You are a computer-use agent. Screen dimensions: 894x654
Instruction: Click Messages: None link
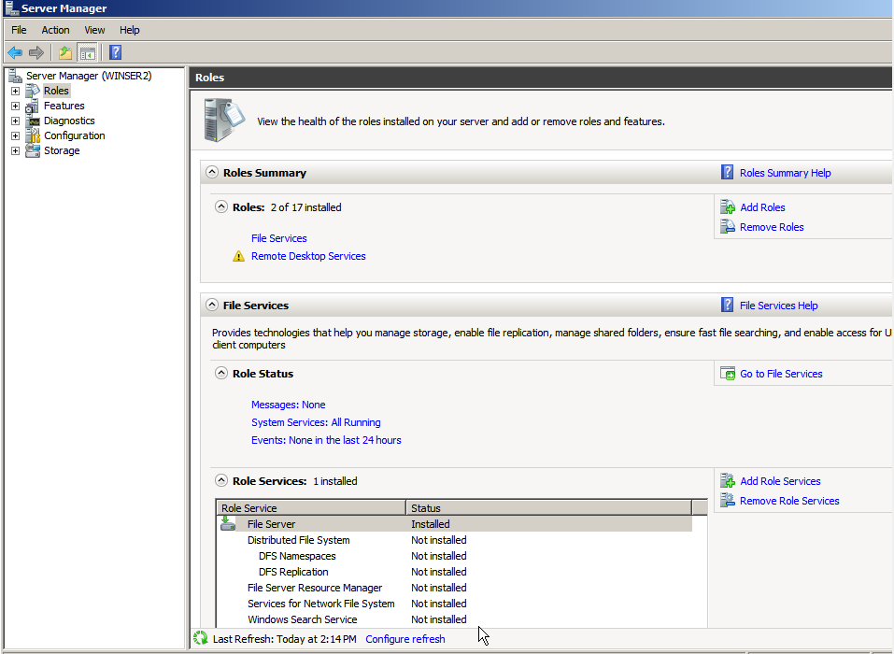click(x=289, y=405)
